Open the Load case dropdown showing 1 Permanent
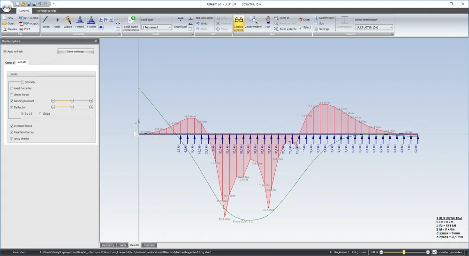 [x=157, y=27]
